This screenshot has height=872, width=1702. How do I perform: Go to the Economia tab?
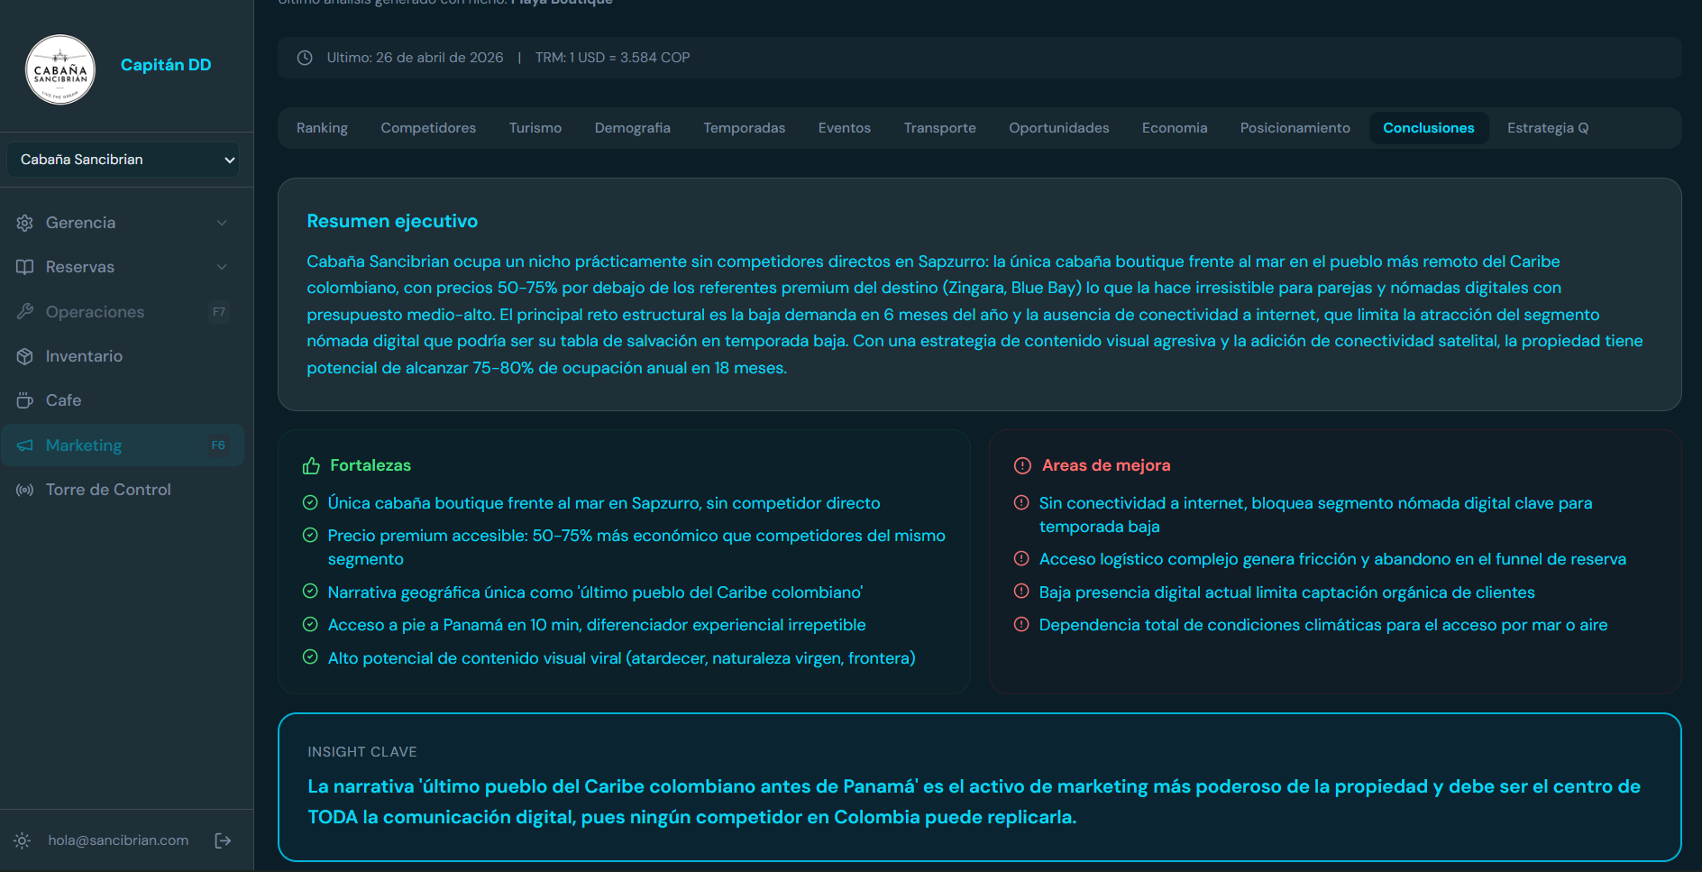coord(1175,128)
